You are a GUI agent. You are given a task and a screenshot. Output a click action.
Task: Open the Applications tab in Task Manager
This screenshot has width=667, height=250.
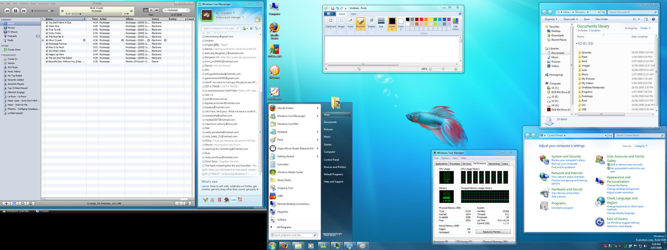(x=441, y=164)
